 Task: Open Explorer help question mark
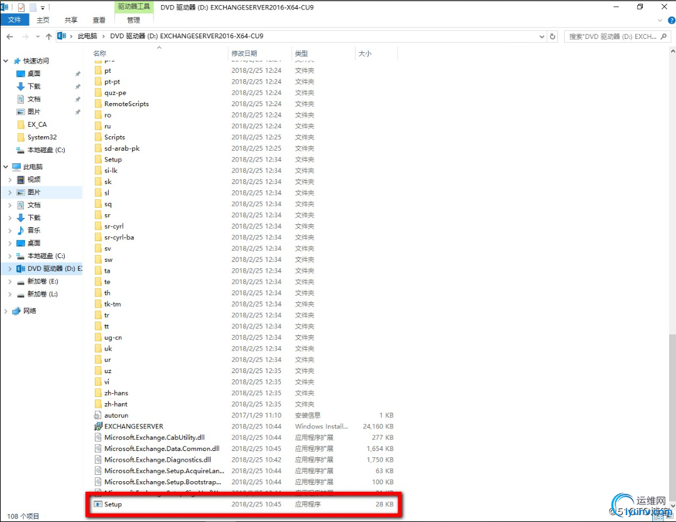pyautogui.click(x=671, y=20)
